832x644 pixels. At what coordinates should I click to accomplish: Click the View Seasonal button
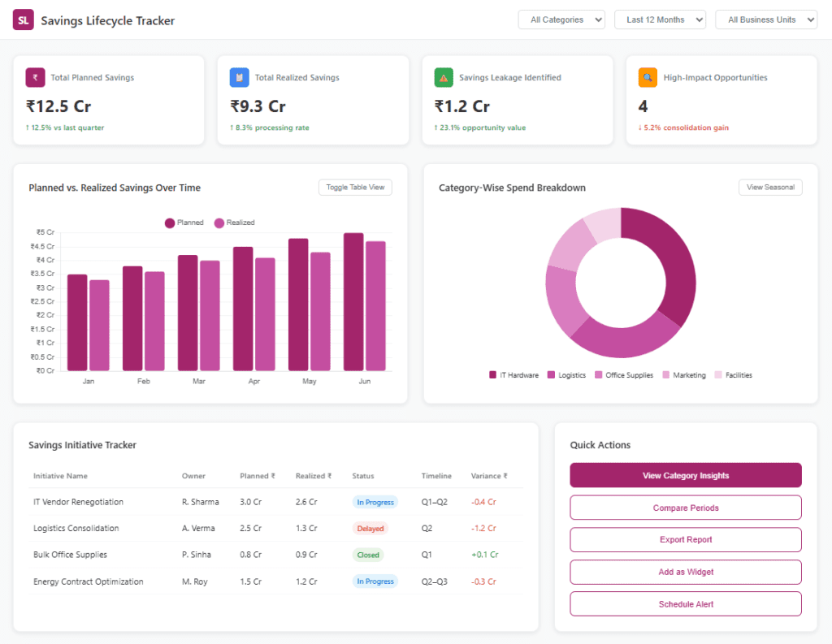point(770,188)
